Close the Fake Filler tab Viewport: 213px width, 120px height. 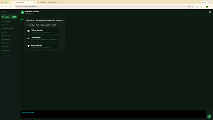point(59,2)
